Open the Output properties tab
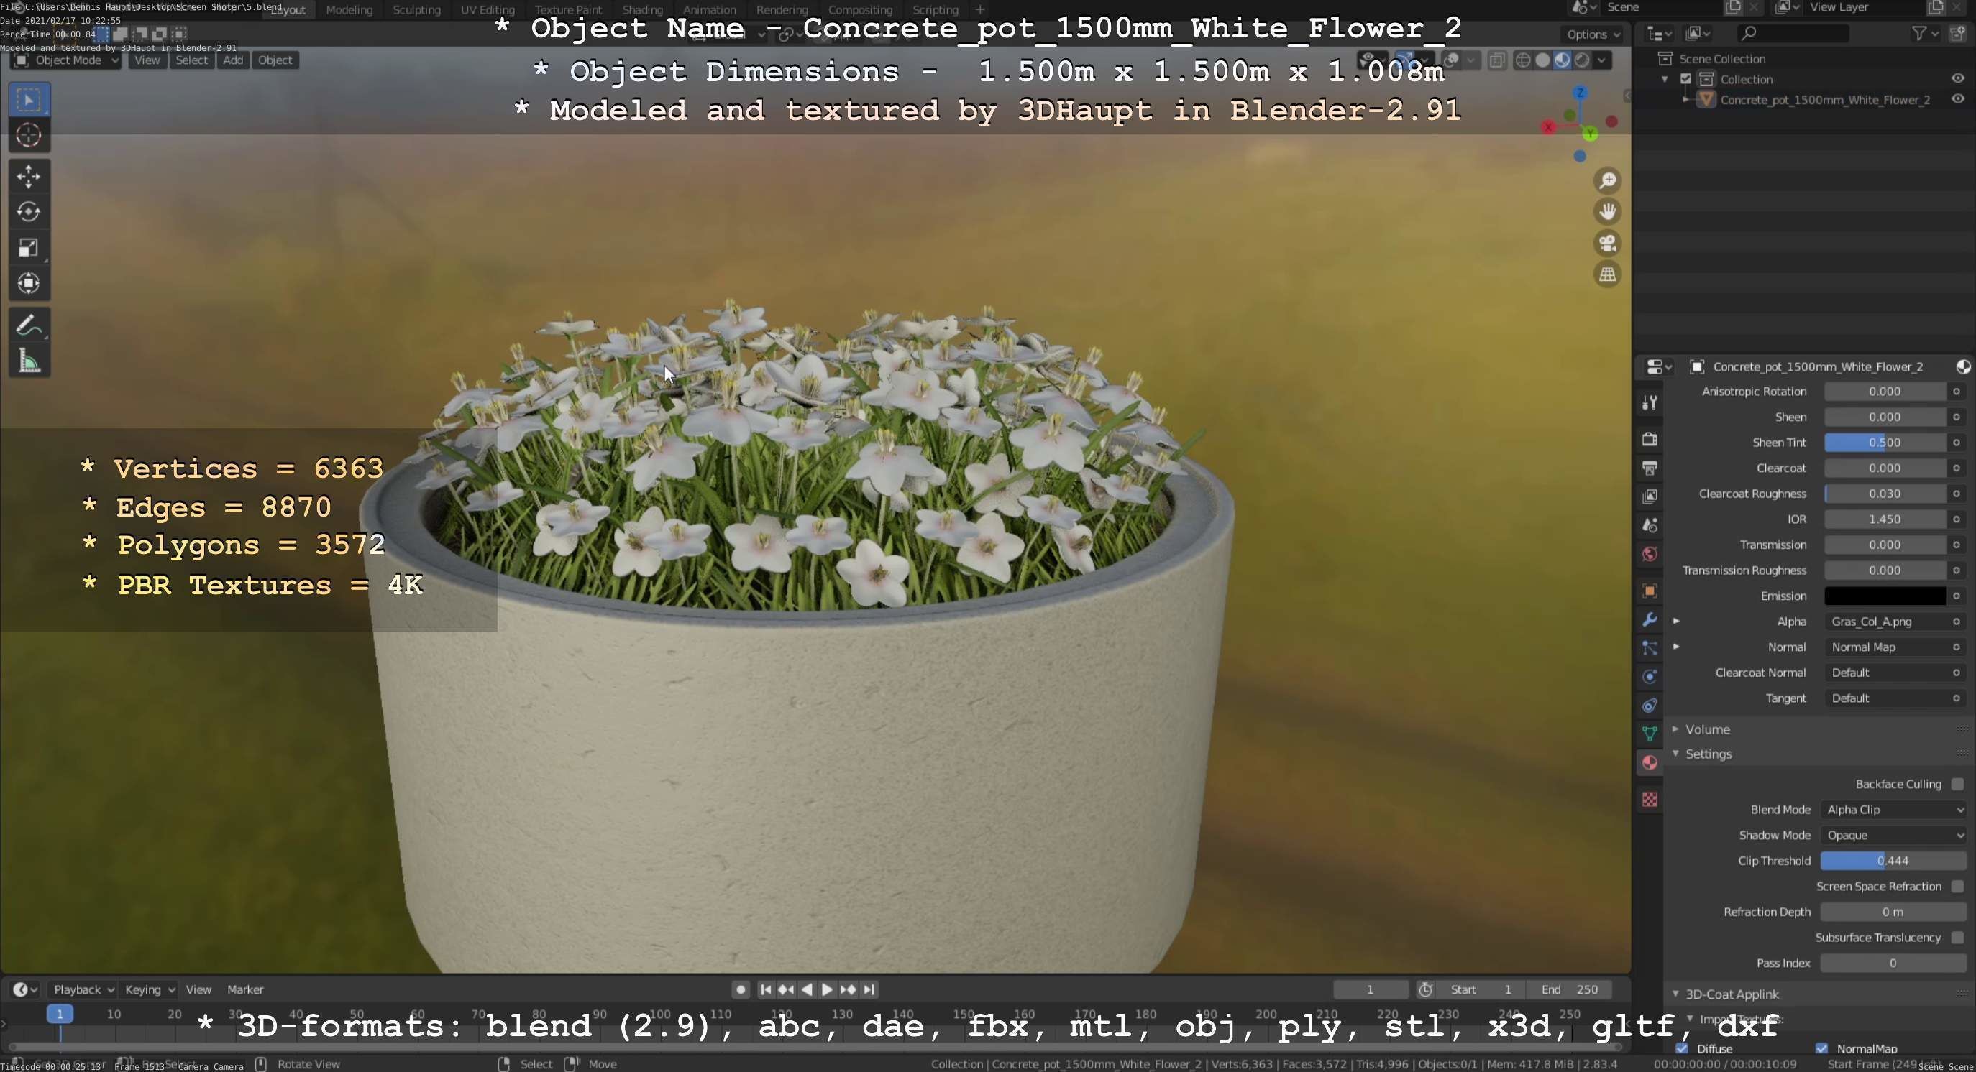 point(1650,468)
